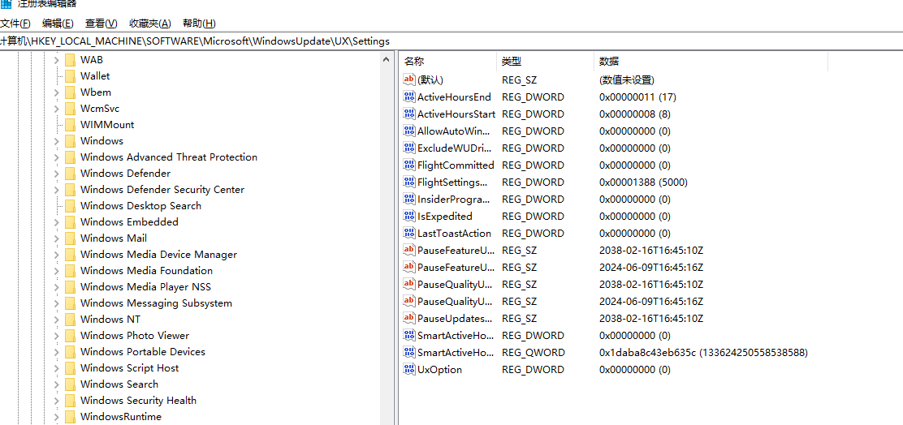This screenshot has width=903, height=425.
Task: Click the LastToastAction value icon
Action: click(x=409, y=233)
